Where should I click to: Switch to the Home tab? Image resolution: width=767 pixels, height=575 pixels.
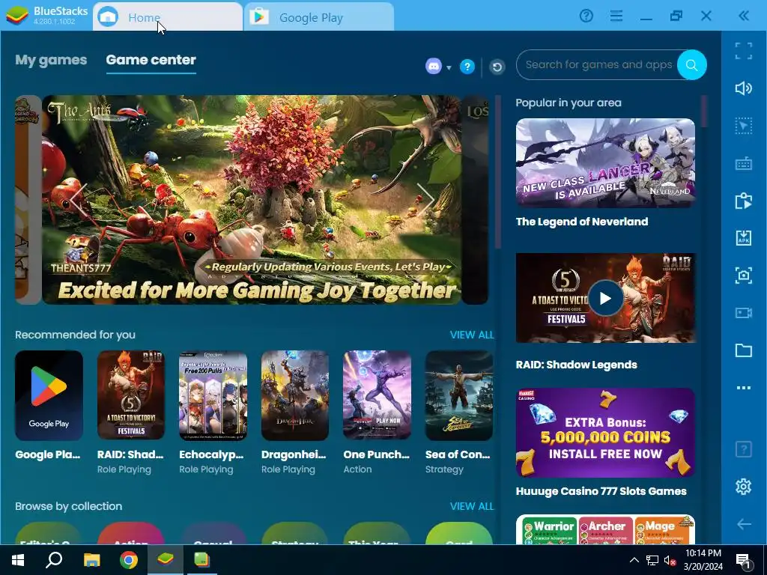167,17
